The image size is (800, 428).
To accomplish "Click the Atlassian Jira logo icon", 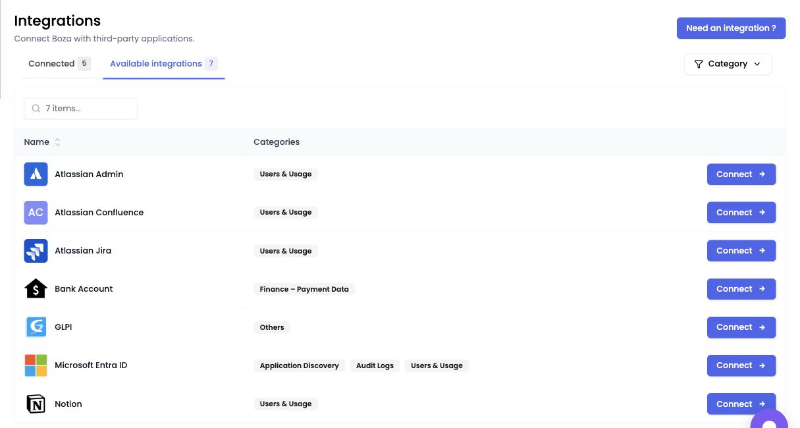I will tap(36, 251).
